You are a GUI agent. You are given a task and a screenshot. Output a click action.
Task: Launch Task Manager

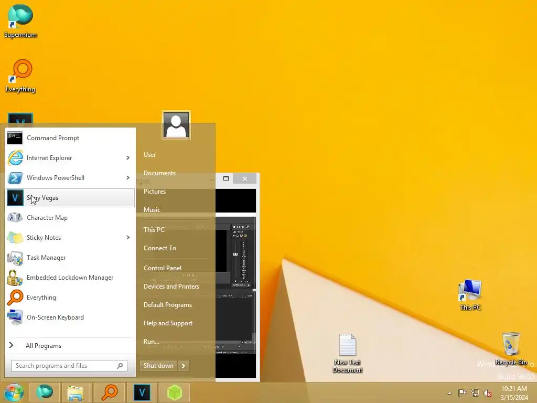tap(70, 257)
